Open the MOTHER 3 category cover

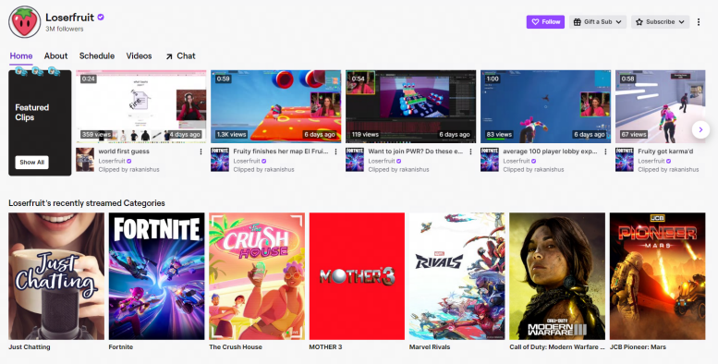coord(357,276)
